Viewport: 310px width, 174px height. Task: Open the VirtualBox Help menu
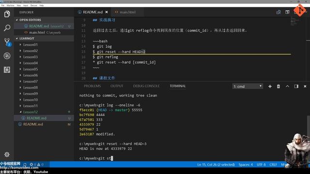click(42, 5)
